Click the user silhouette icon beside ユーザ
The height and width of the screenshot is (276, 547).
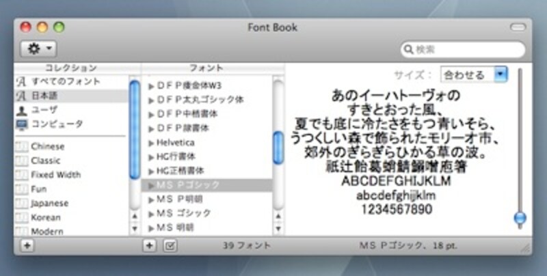pos(22,111)
